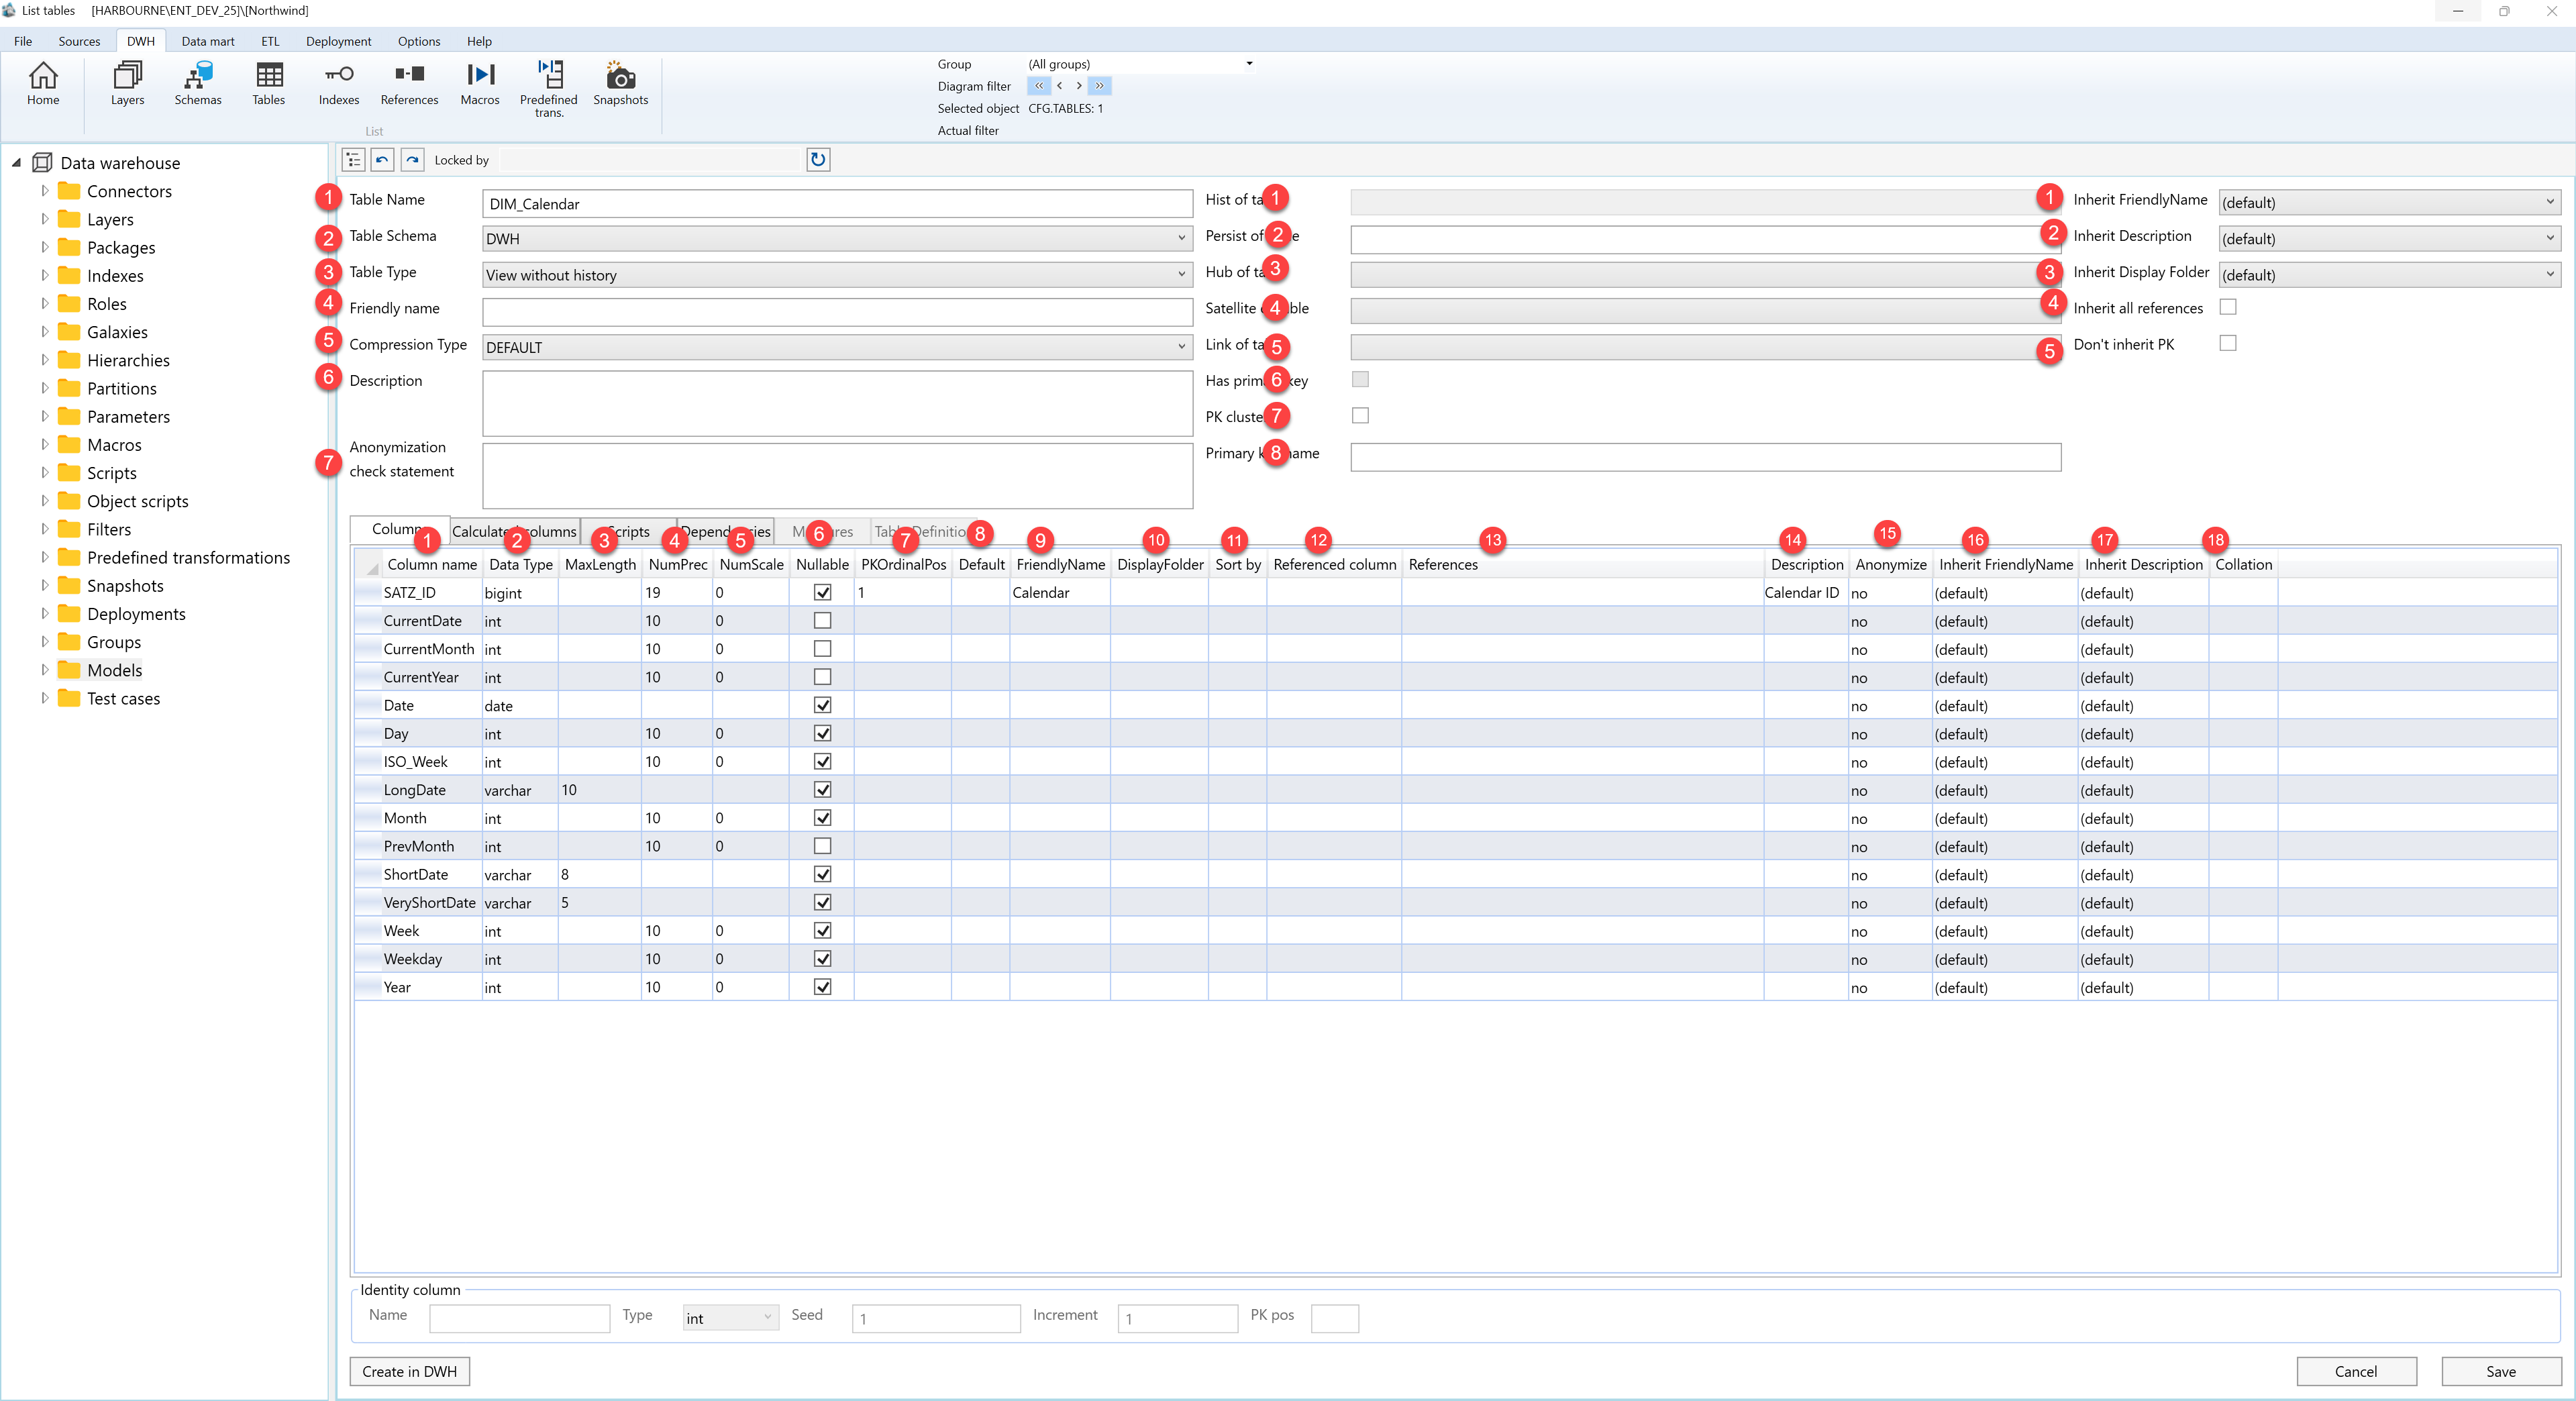
Task: Open the Indexes list icon
Action: 339,83
